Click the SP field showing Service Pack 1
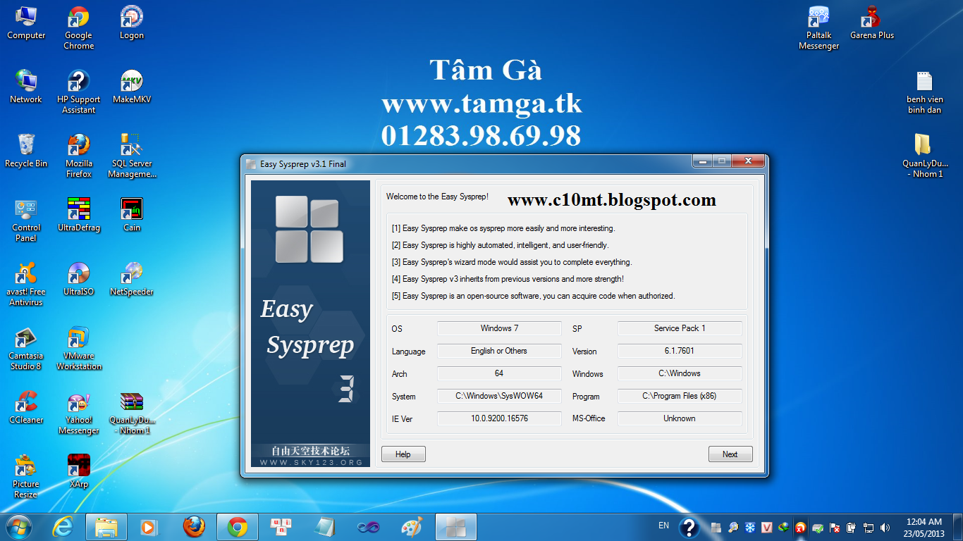 (x=680, y=328)
